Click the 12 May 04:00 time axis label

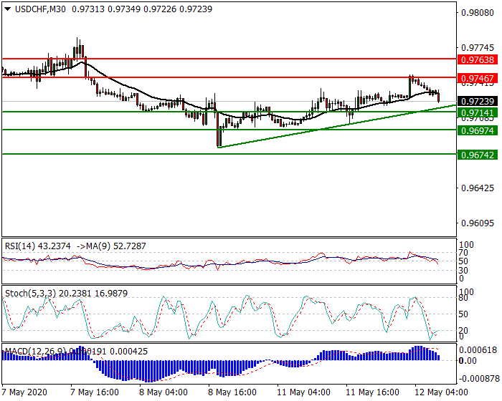click(441, 392)
